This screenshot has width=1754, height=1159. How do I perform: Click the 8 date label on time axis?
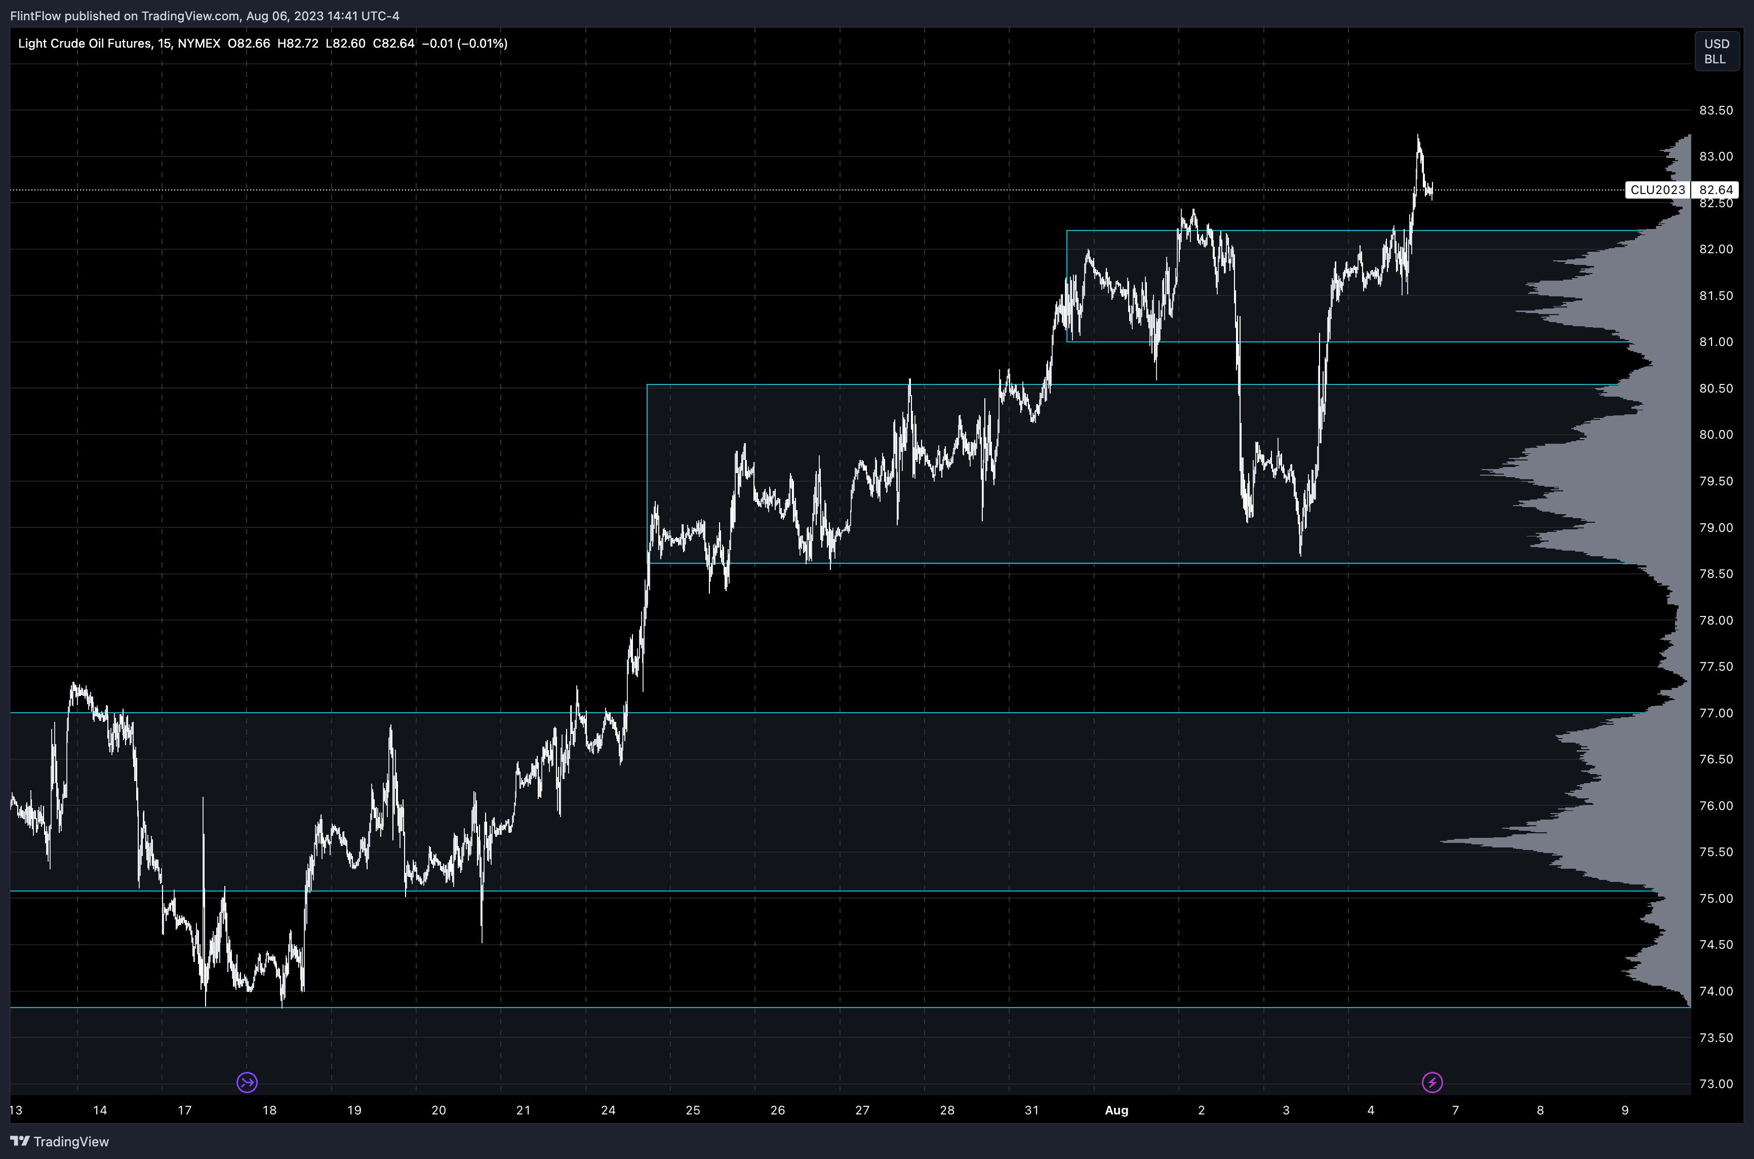click(1540, 1110)
